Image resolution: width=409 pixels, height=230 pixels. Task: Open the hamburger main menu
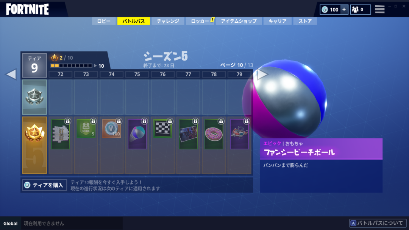coord(380,9)
